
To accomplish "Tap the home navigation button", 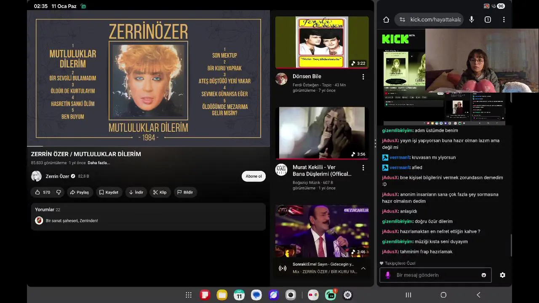I will pyautogui.click(x=443, y=295).
